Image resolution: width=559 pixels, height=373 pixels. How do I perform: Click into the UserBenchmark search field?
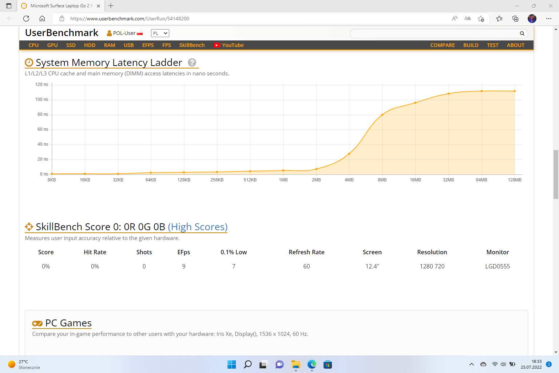(x=433, y=34)
